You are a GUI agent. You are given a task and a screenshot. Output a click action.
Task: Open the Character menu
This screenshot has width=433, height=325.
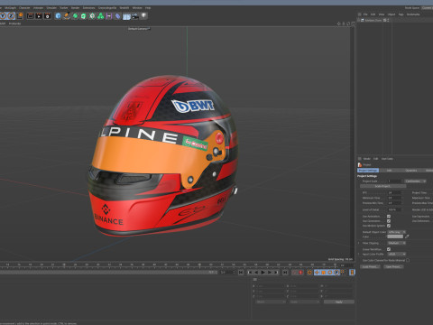click(24, 8)
